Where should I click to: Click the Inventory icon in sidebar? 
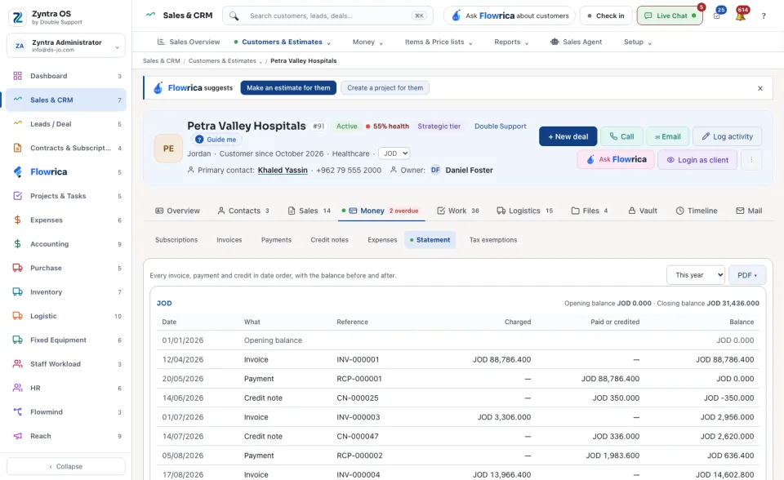click(x=17, y=292)
